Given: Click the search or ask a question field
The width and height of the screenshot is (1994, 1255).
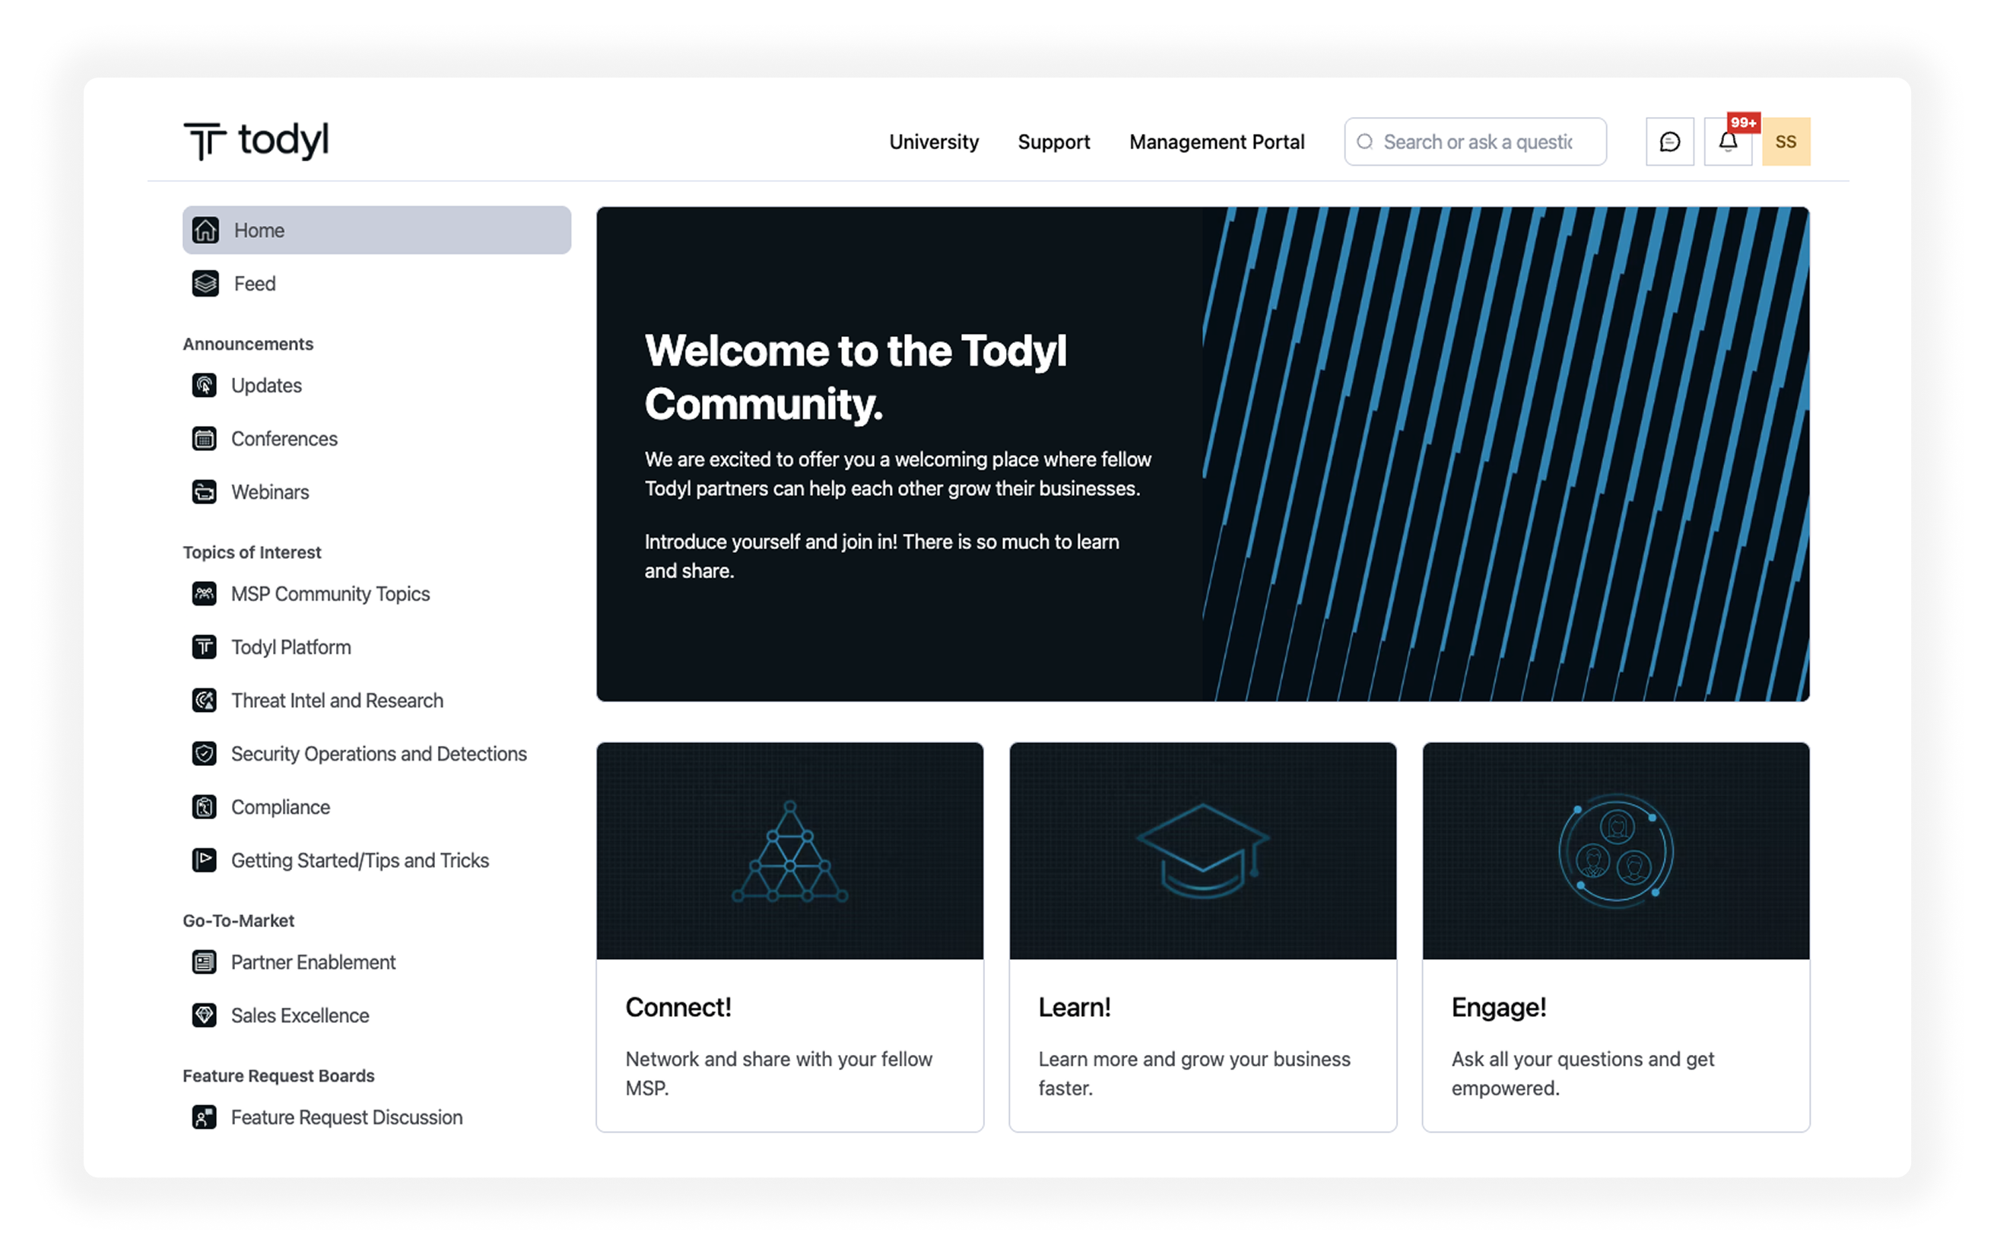Looking at the screenshot, I should point(1475,141).
